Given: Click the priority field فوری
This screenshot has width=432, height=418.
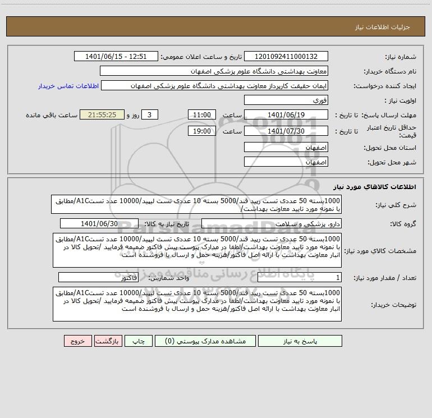Looking at the screenshot, I should pyautogui.click(x=286, y=100).
